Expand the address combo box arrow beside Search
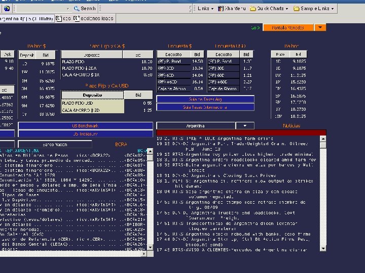The height and width of the screenshot is (273, 365). click(x=68, y=9)
